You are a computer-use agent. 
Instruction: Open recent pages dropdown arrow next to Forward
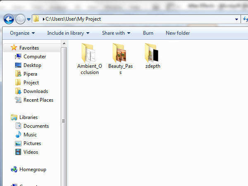(29, 19)
